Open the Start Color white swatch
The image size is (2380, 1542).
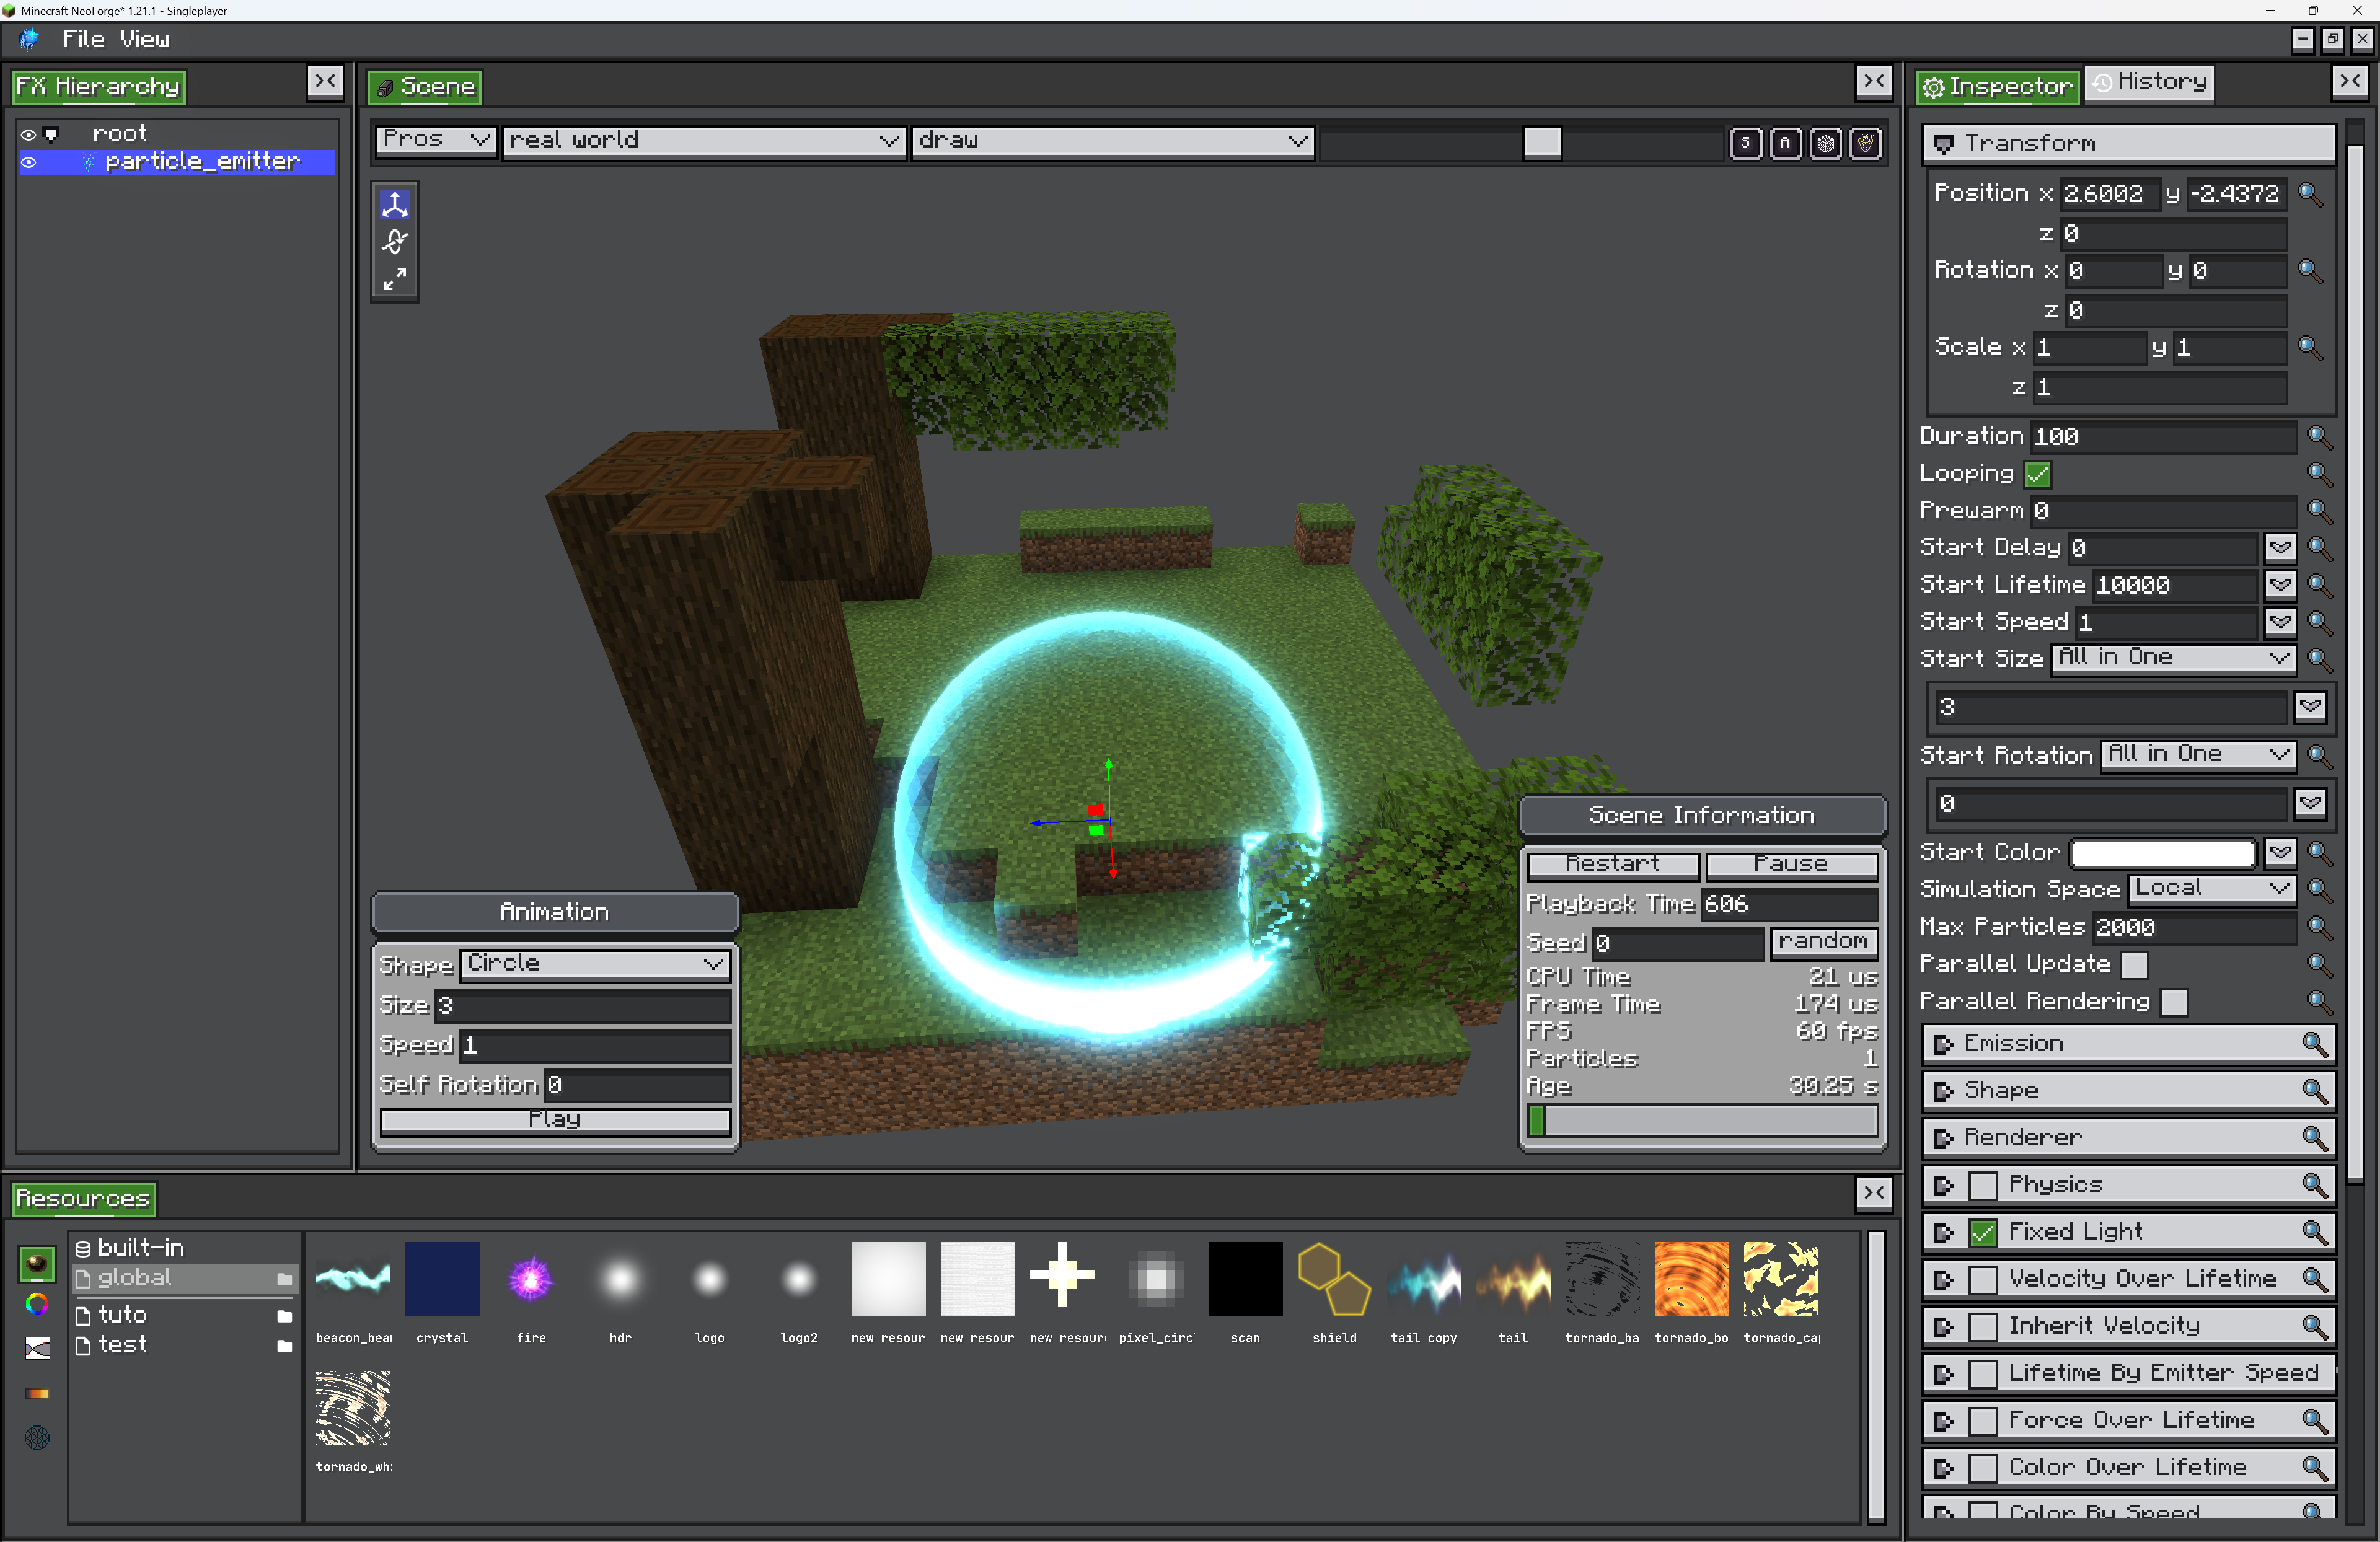click(x=2162, y=853)
